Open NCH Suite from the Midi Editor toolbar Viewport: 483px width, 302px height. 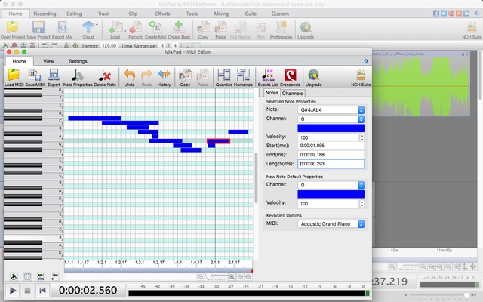[361, 77]
